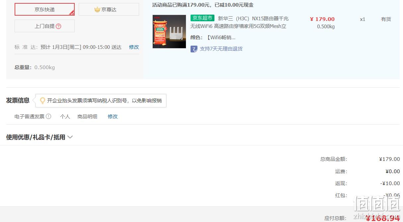Select 上门自提 pickup option
The width and height of the screenshot is (403, 222).
click(44, 26)
